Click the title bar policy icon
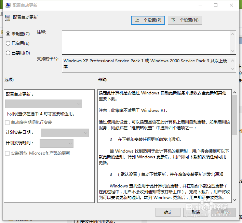This screenshot has width=242, height=223. [8, 5]
